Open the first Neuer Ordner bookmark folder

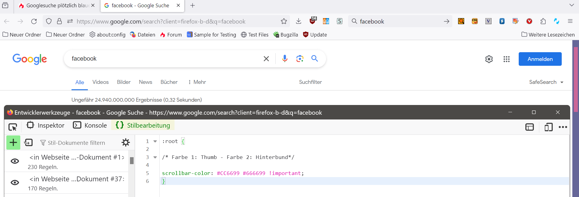[22, 34]
